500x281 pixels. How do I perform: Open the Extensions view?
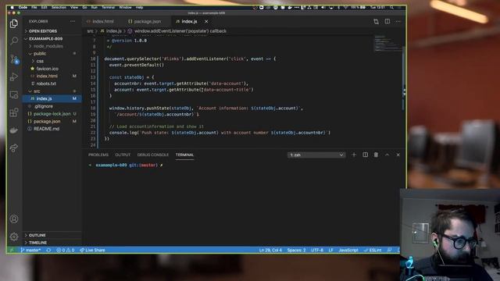tap(14, 112)
